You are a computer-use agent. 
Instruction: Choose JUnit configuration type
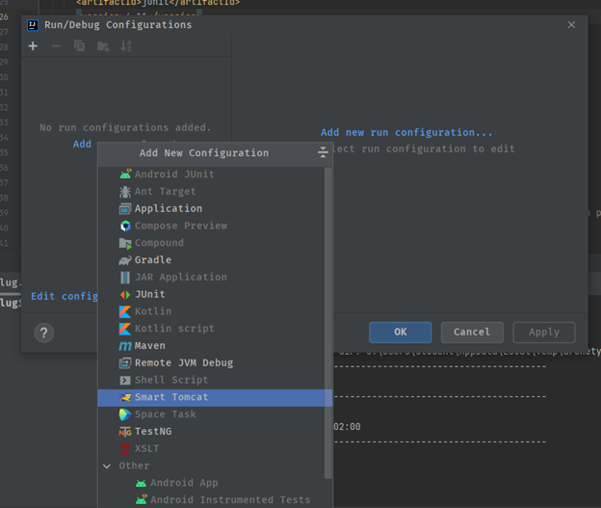215,294
